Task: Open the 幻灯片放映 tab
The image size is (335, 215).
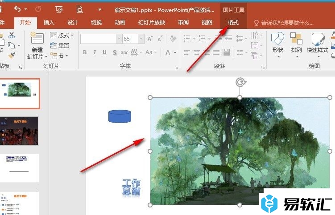Action: 152,23
